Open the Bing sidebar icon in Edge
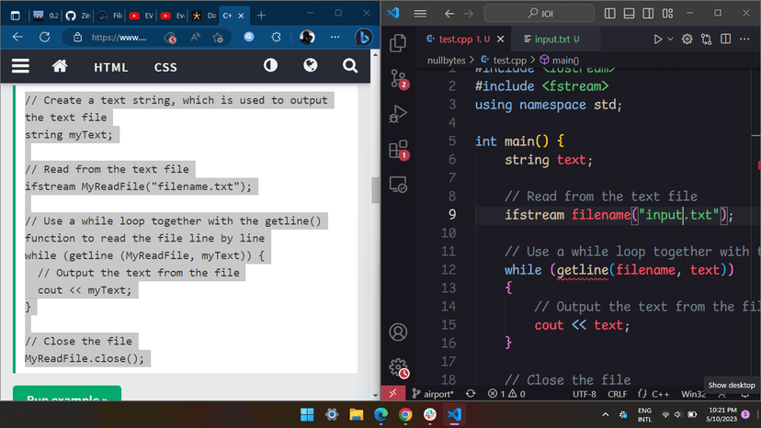 click(362, 38)
